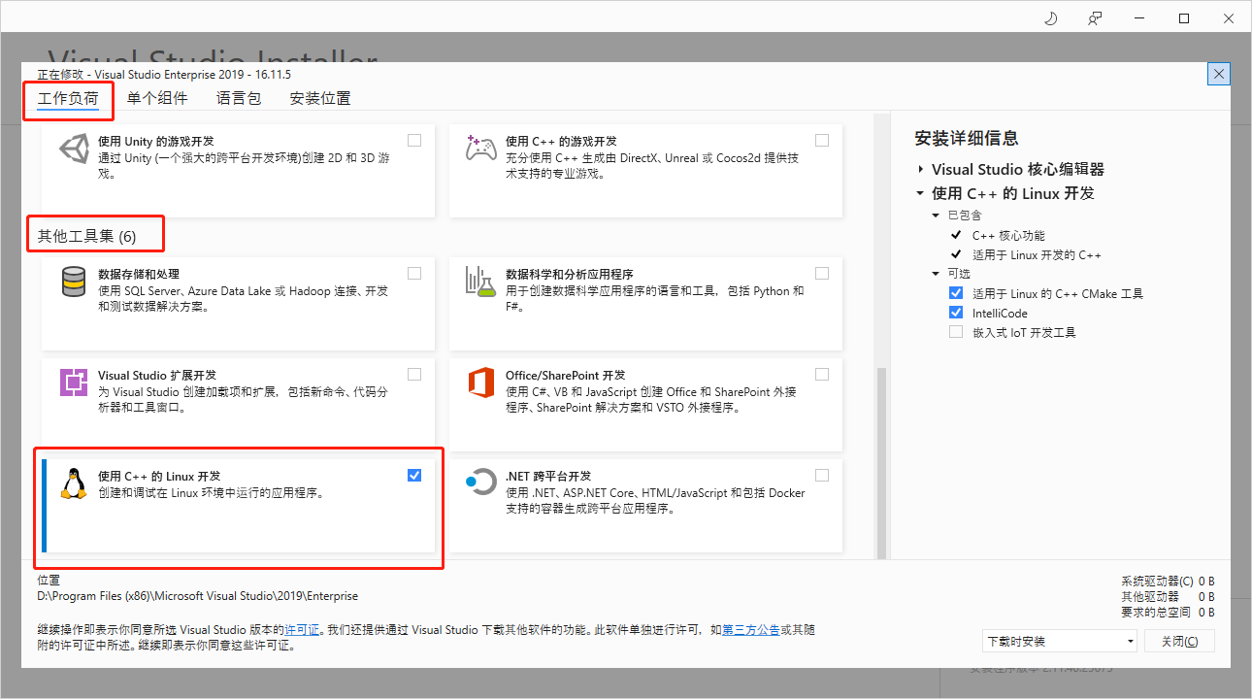Open the 语言包 tab
Screen dimensions: 1252x699
coord(238,97)
